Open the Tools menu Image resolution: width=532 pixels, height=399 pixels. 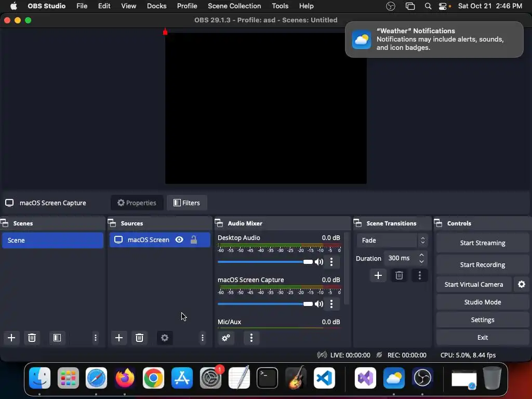point(280,6)
